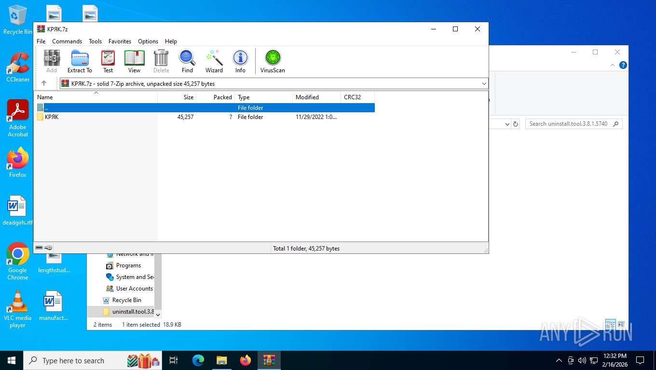The height and width of the screenshot is (370, 656).
Task: Open the Tools menu
Action: point(95,41)
